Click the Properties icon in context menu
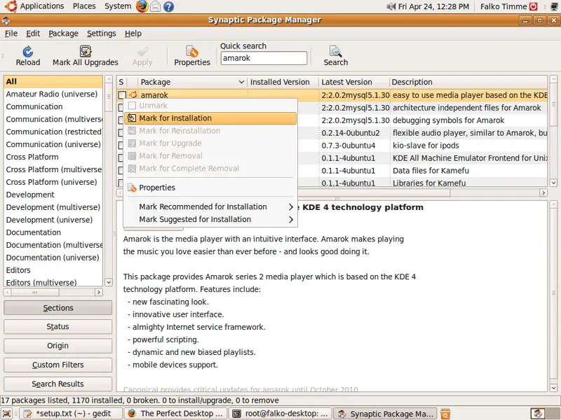 132,188
